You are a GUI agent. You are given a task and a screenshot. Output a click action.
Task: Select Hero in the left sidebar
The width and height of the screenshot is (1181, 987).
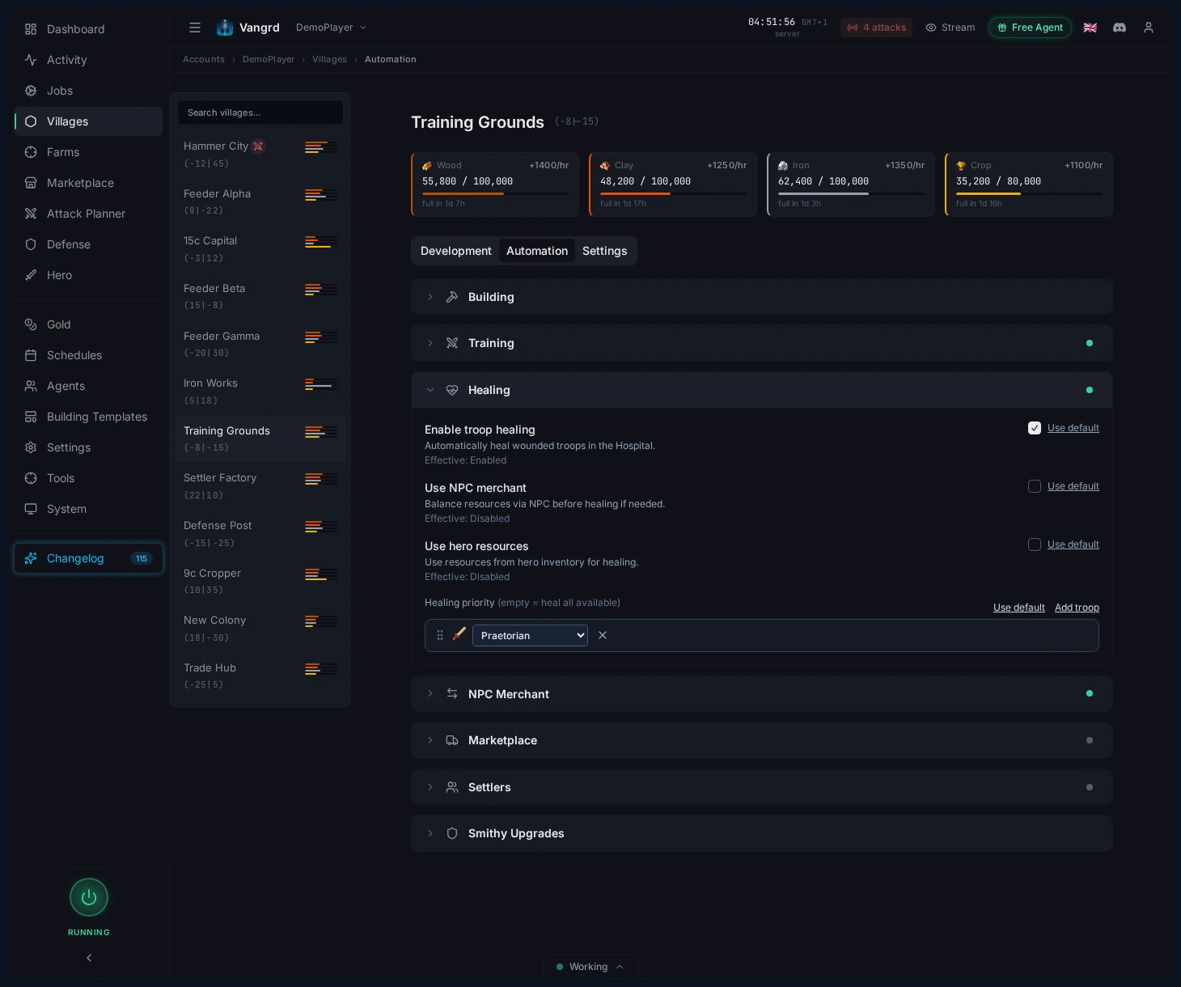[59, 275]
